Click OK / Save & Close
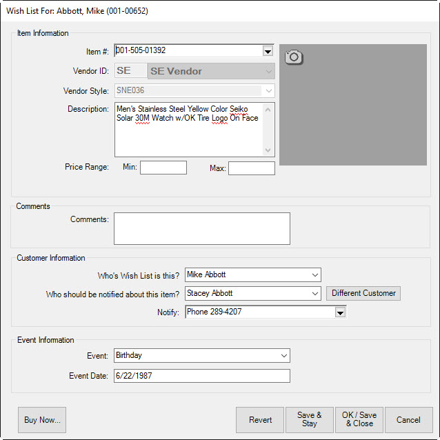Screen dimensions: 440x440 pos(359,419)
